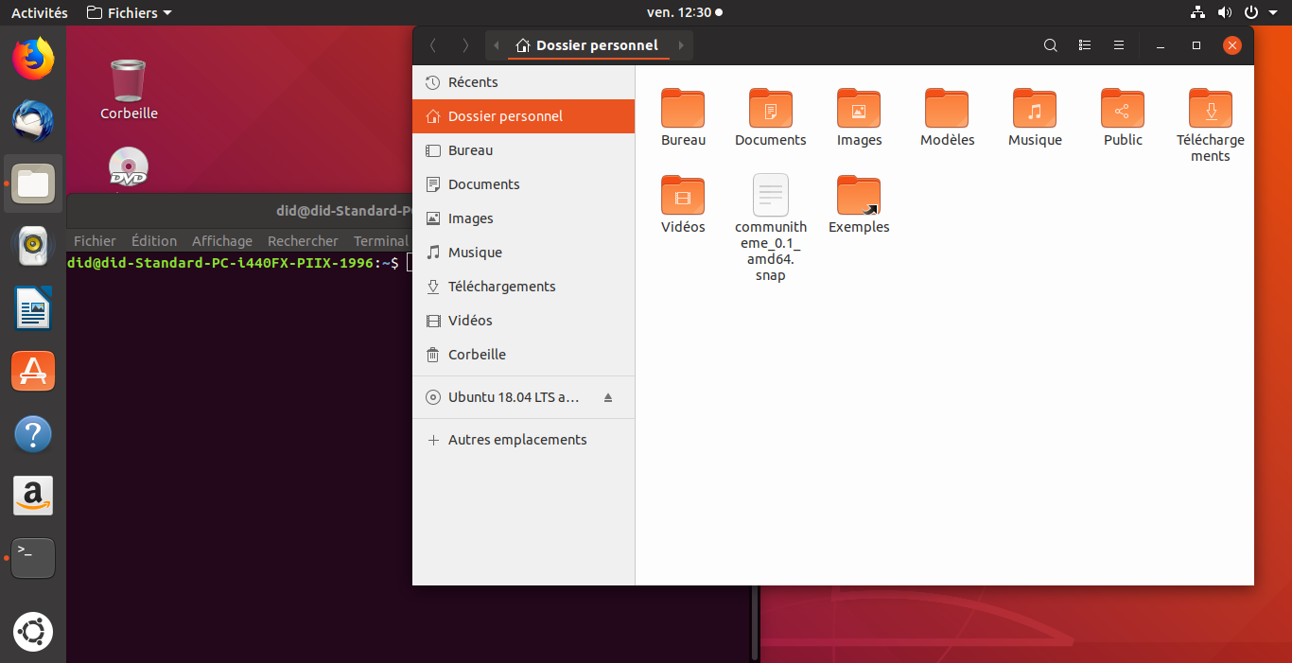The image size is (1292, 663).
Task: Open the Documents folder icon in file view
Action: [771, 117]
